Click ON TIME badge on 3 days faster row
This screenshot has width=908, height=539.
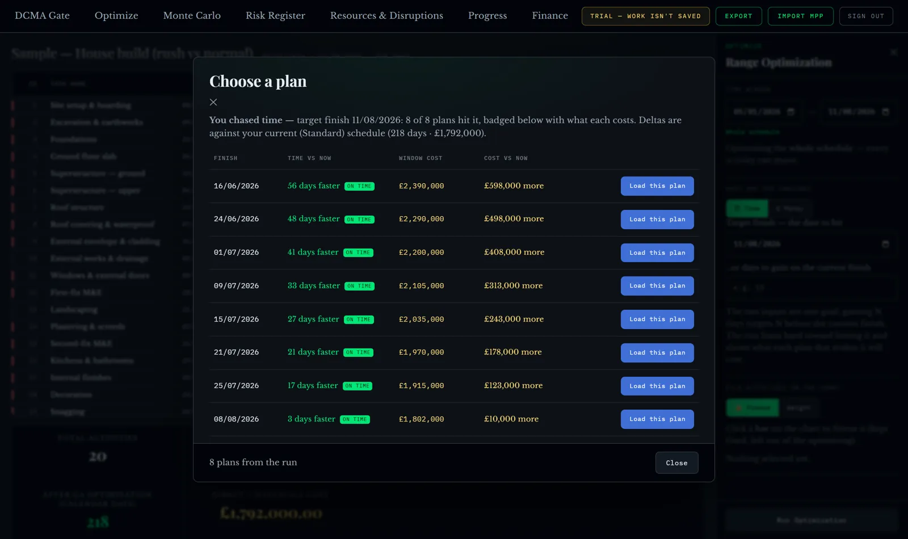click(x=355, y=419)
